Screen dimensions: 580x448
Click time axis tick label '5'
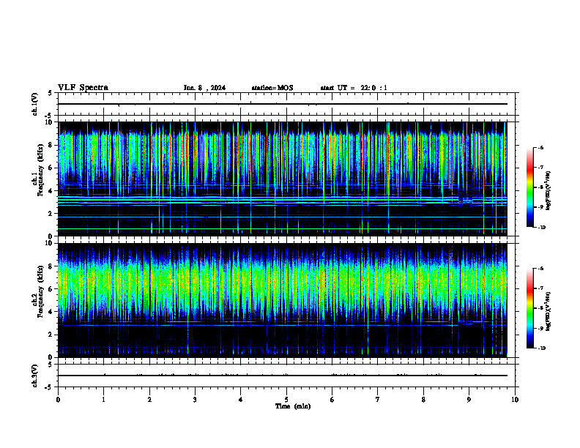coord(286,400)
